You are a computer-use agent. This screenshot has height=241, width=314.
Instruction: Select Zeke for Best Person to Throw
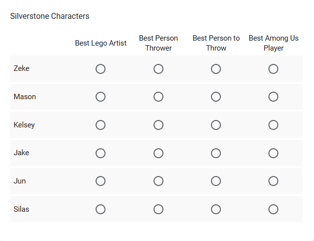pyautogui.click(x=216, y=69)
